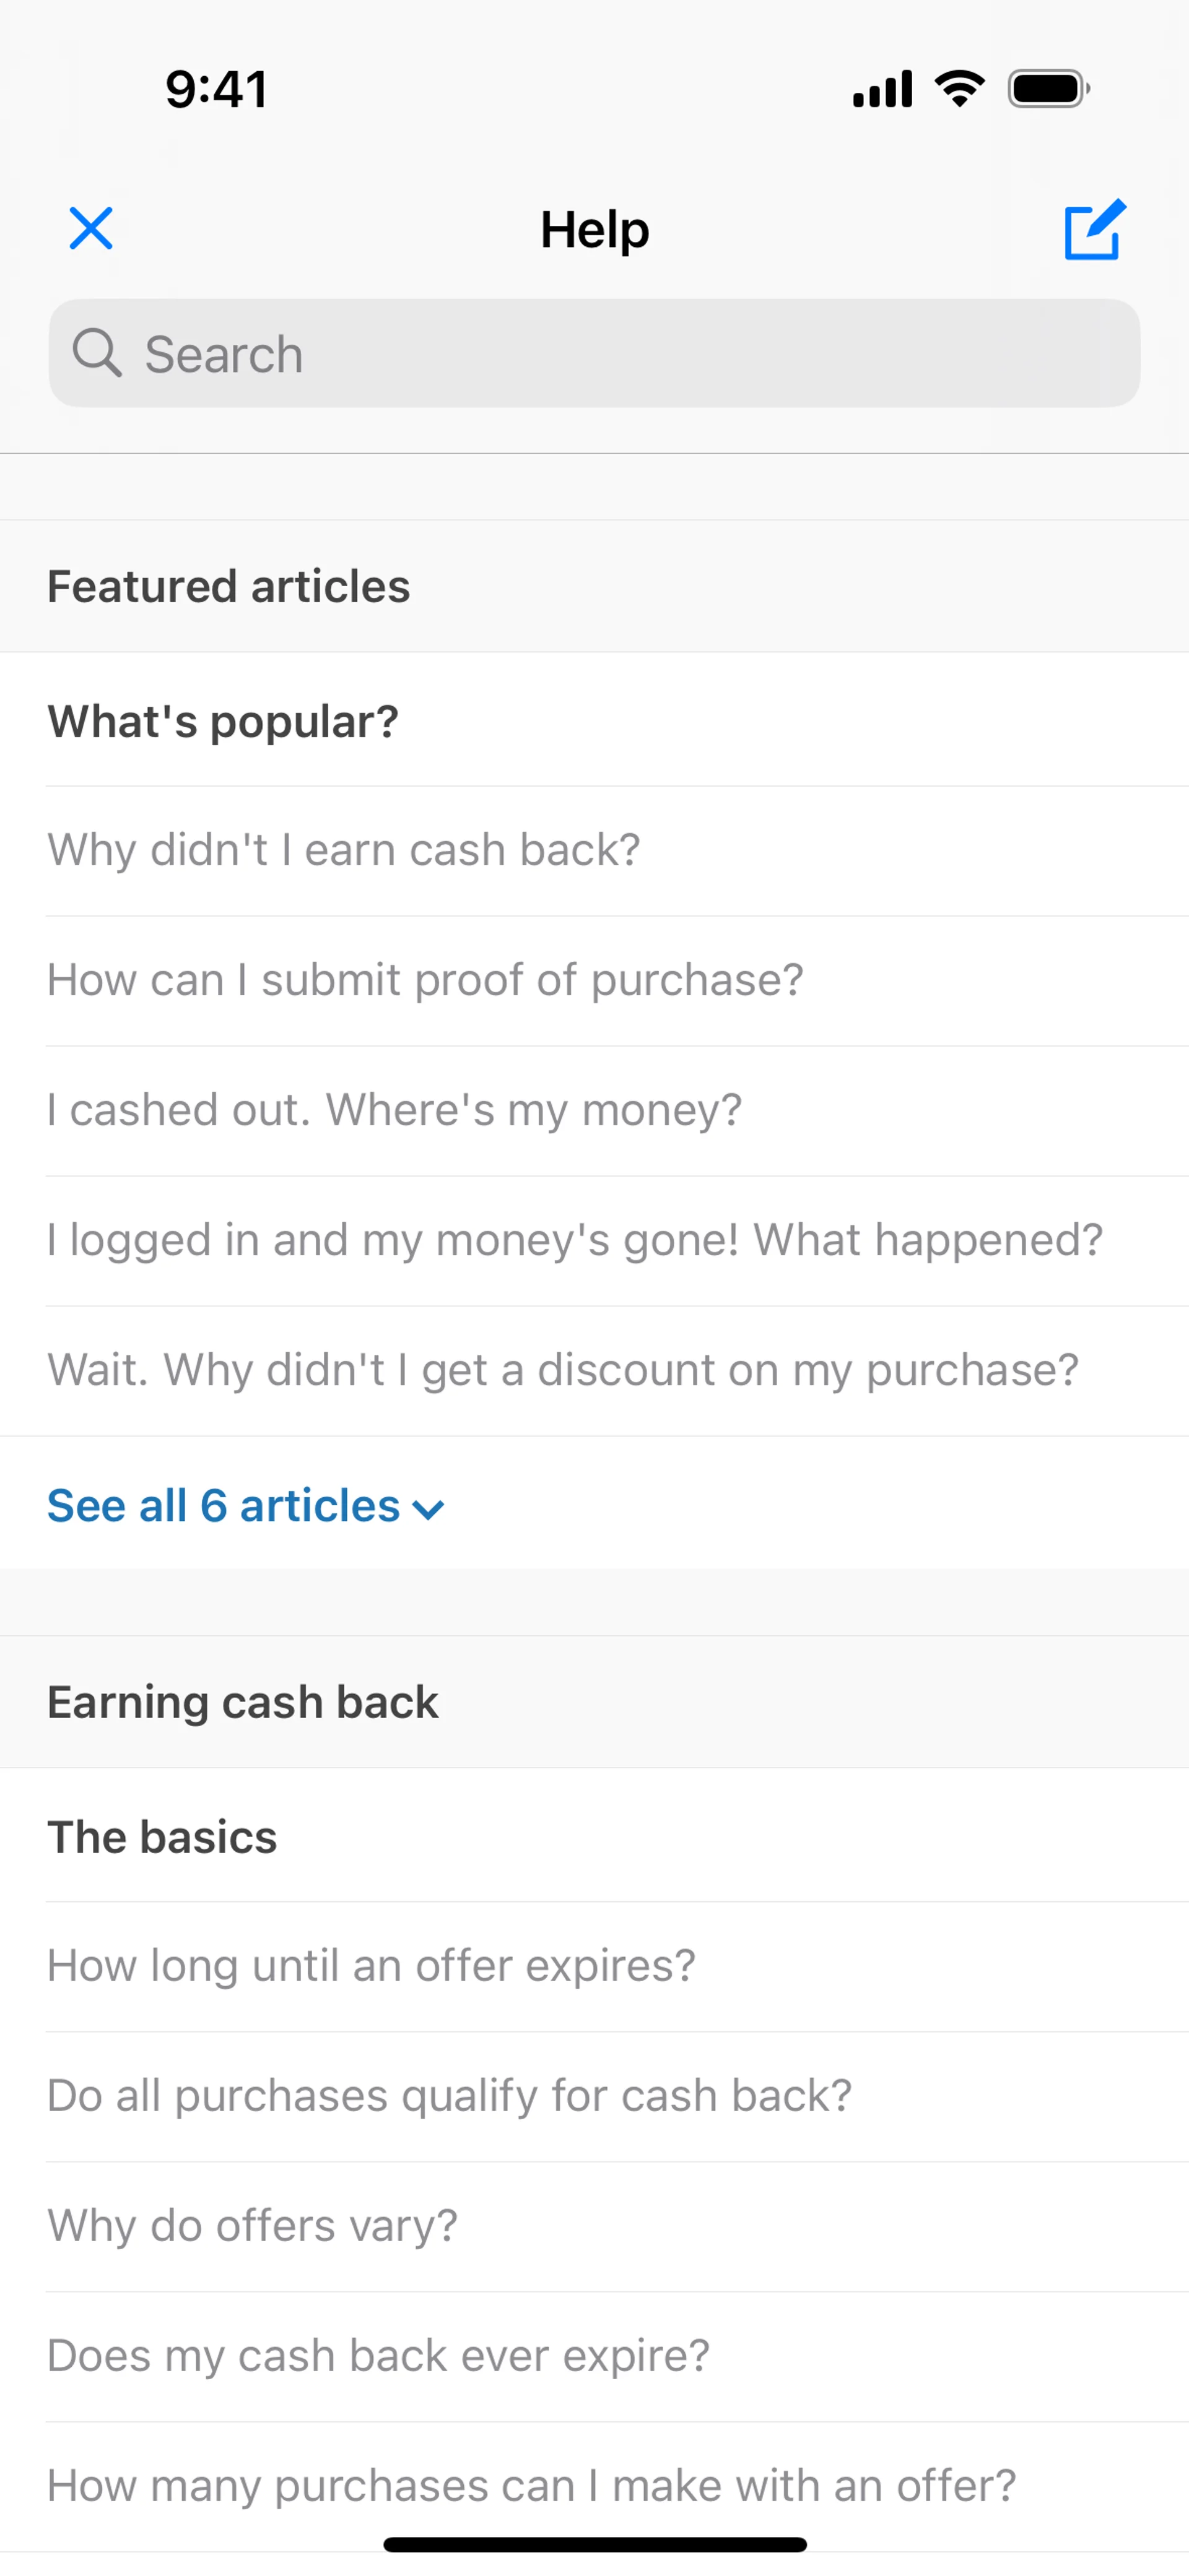Tap the chevron beside See all 6 articles

pyautogui.click(x=429, y=1509)
